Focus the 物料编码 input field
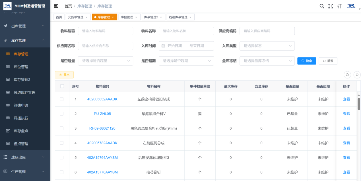 pos(106,31)
